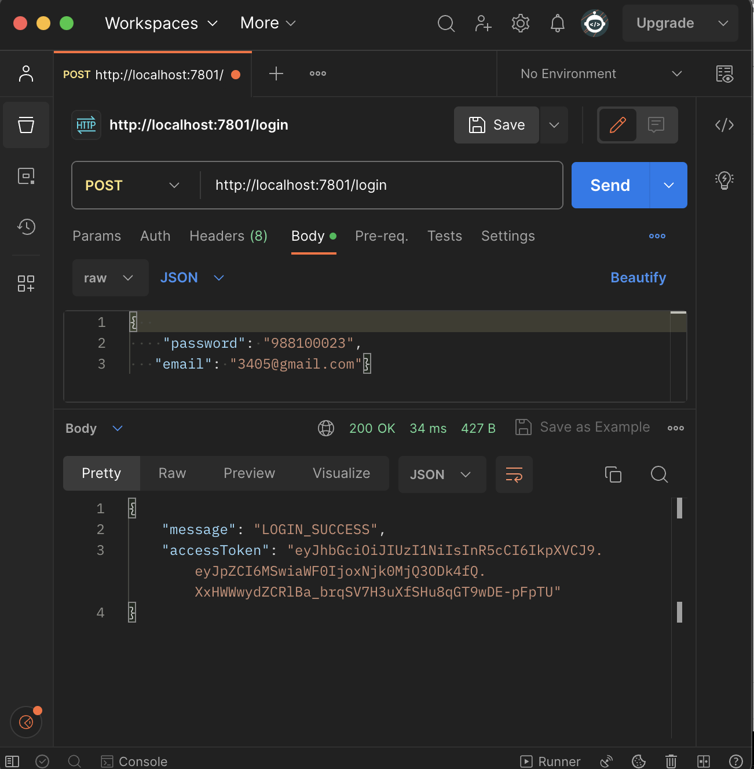Image resolution: width=754 pixels, height=769 pixels.
Task: Switch to the Settings tab
Action: pos(508,236)
